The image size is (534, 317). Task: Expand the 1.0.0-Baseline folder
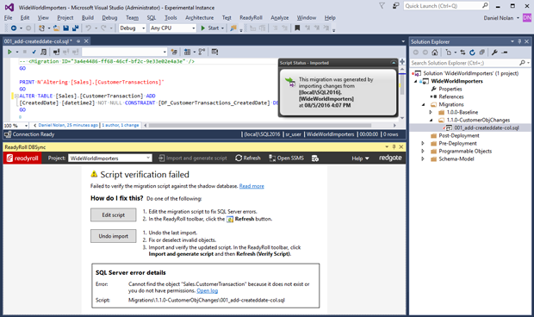[x=431, y=112]
